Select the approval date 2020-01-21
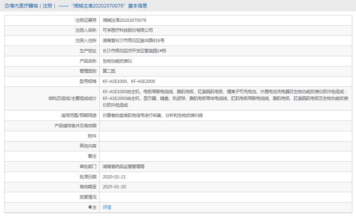The image size is (356, 216). point(114,177)
